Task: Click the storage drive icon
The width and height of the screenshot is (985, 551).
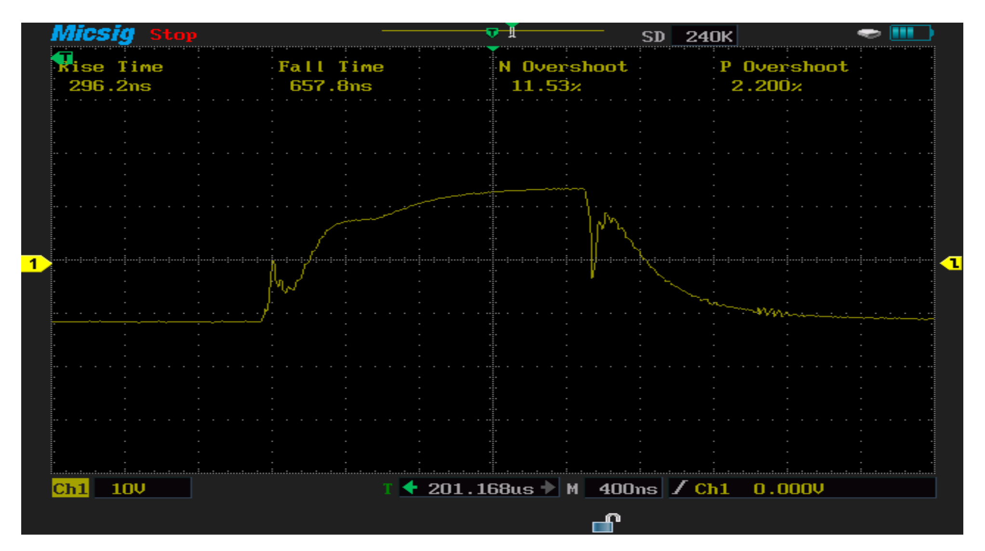Action: point(869,34)
